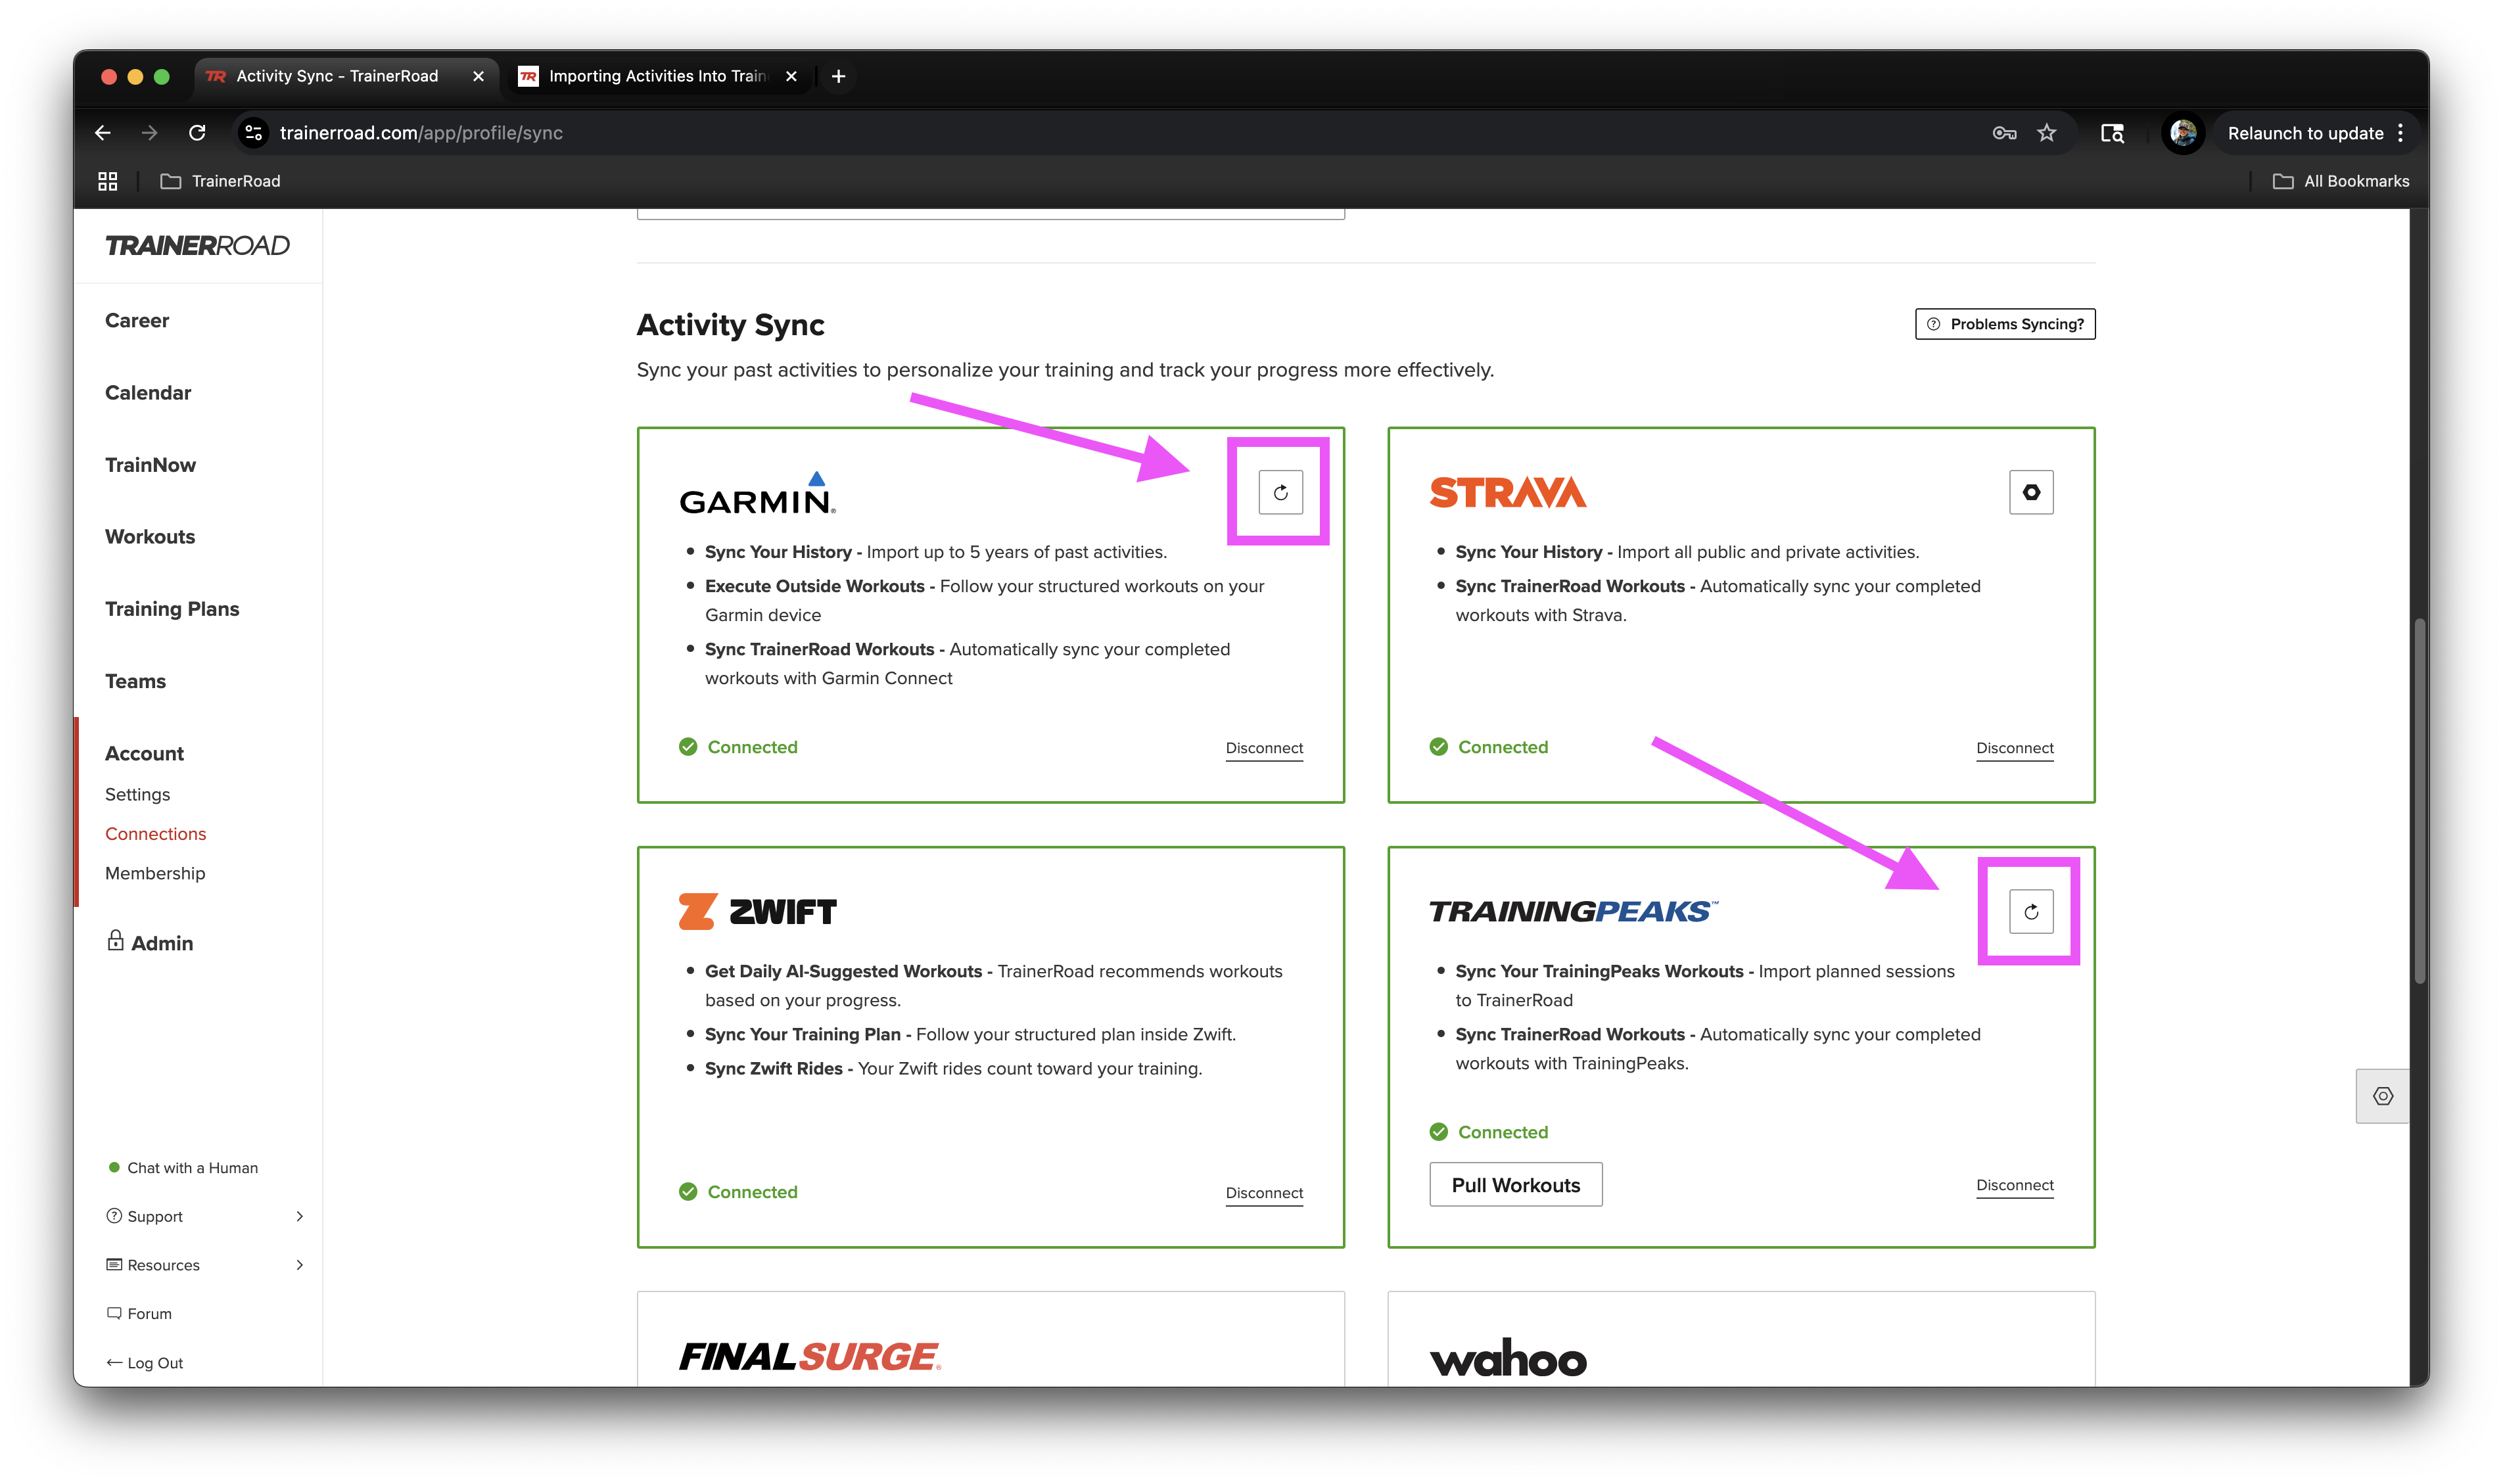The height and width of the screenshot is (1484, 2503).
Task: Click the Activity Sync heading
Action: coord(730,325)
